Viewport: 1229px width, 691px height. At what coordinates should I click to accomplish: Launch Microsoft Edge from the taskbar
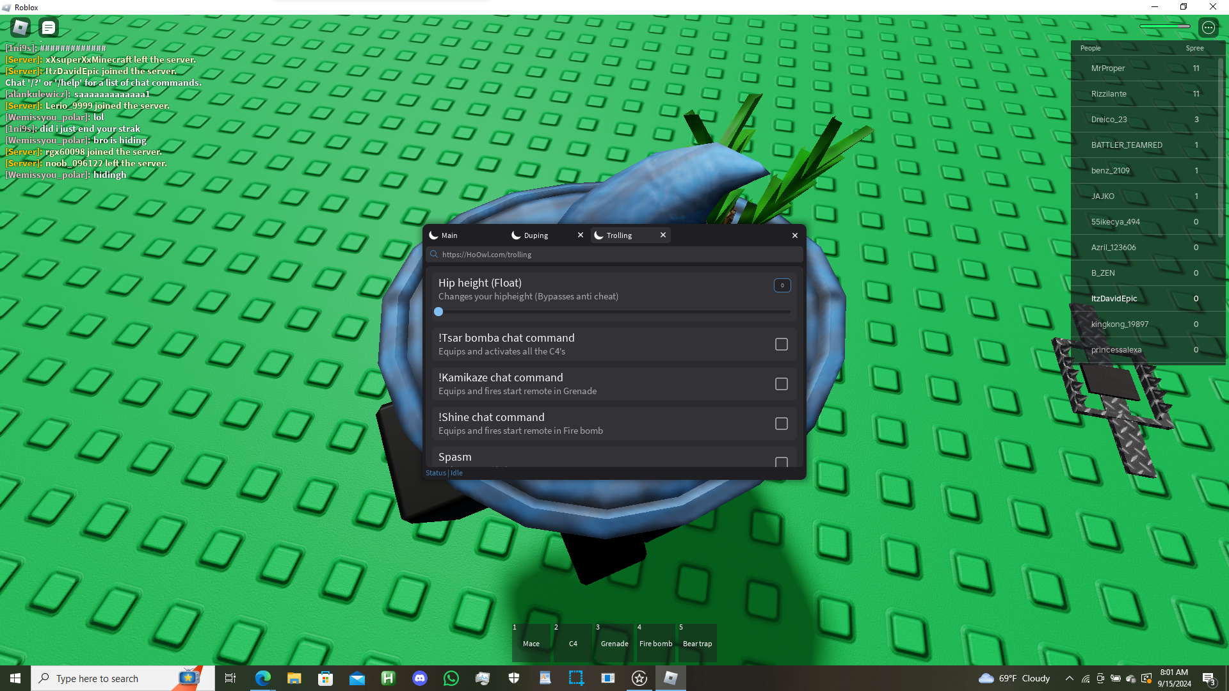(x=262, y=678)
